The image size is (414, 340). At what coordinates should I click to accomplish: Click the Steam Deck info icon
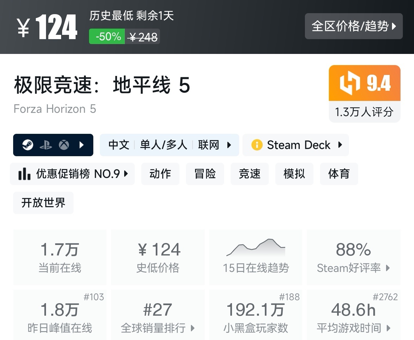[x=257, y=145]
